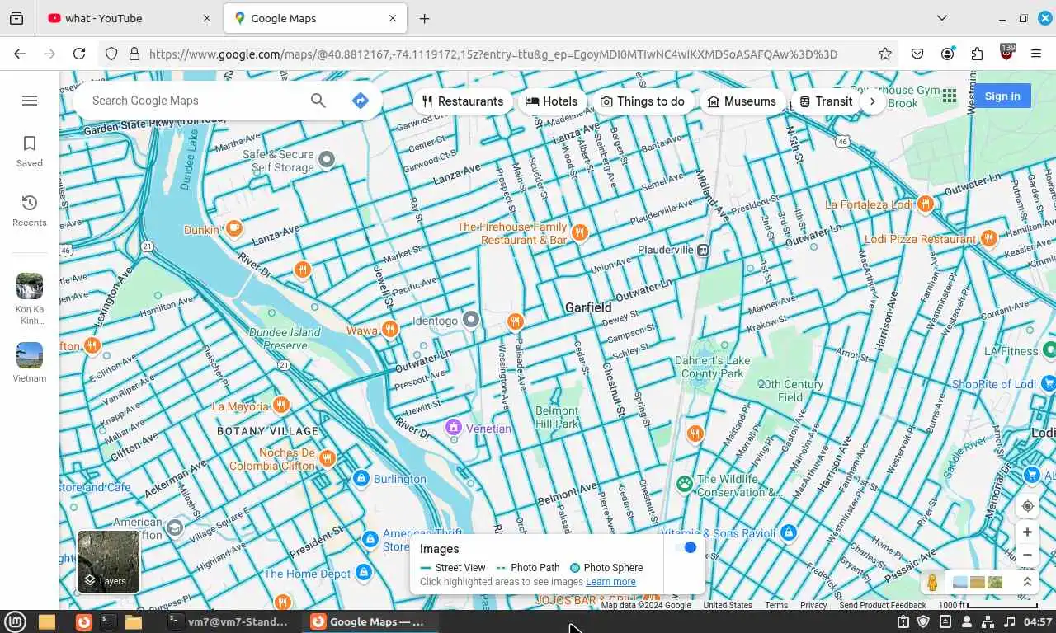Click The Firehouse Family Restaurant pin
The width and height of the screenshot is (1056, 633).
(580, 233)
